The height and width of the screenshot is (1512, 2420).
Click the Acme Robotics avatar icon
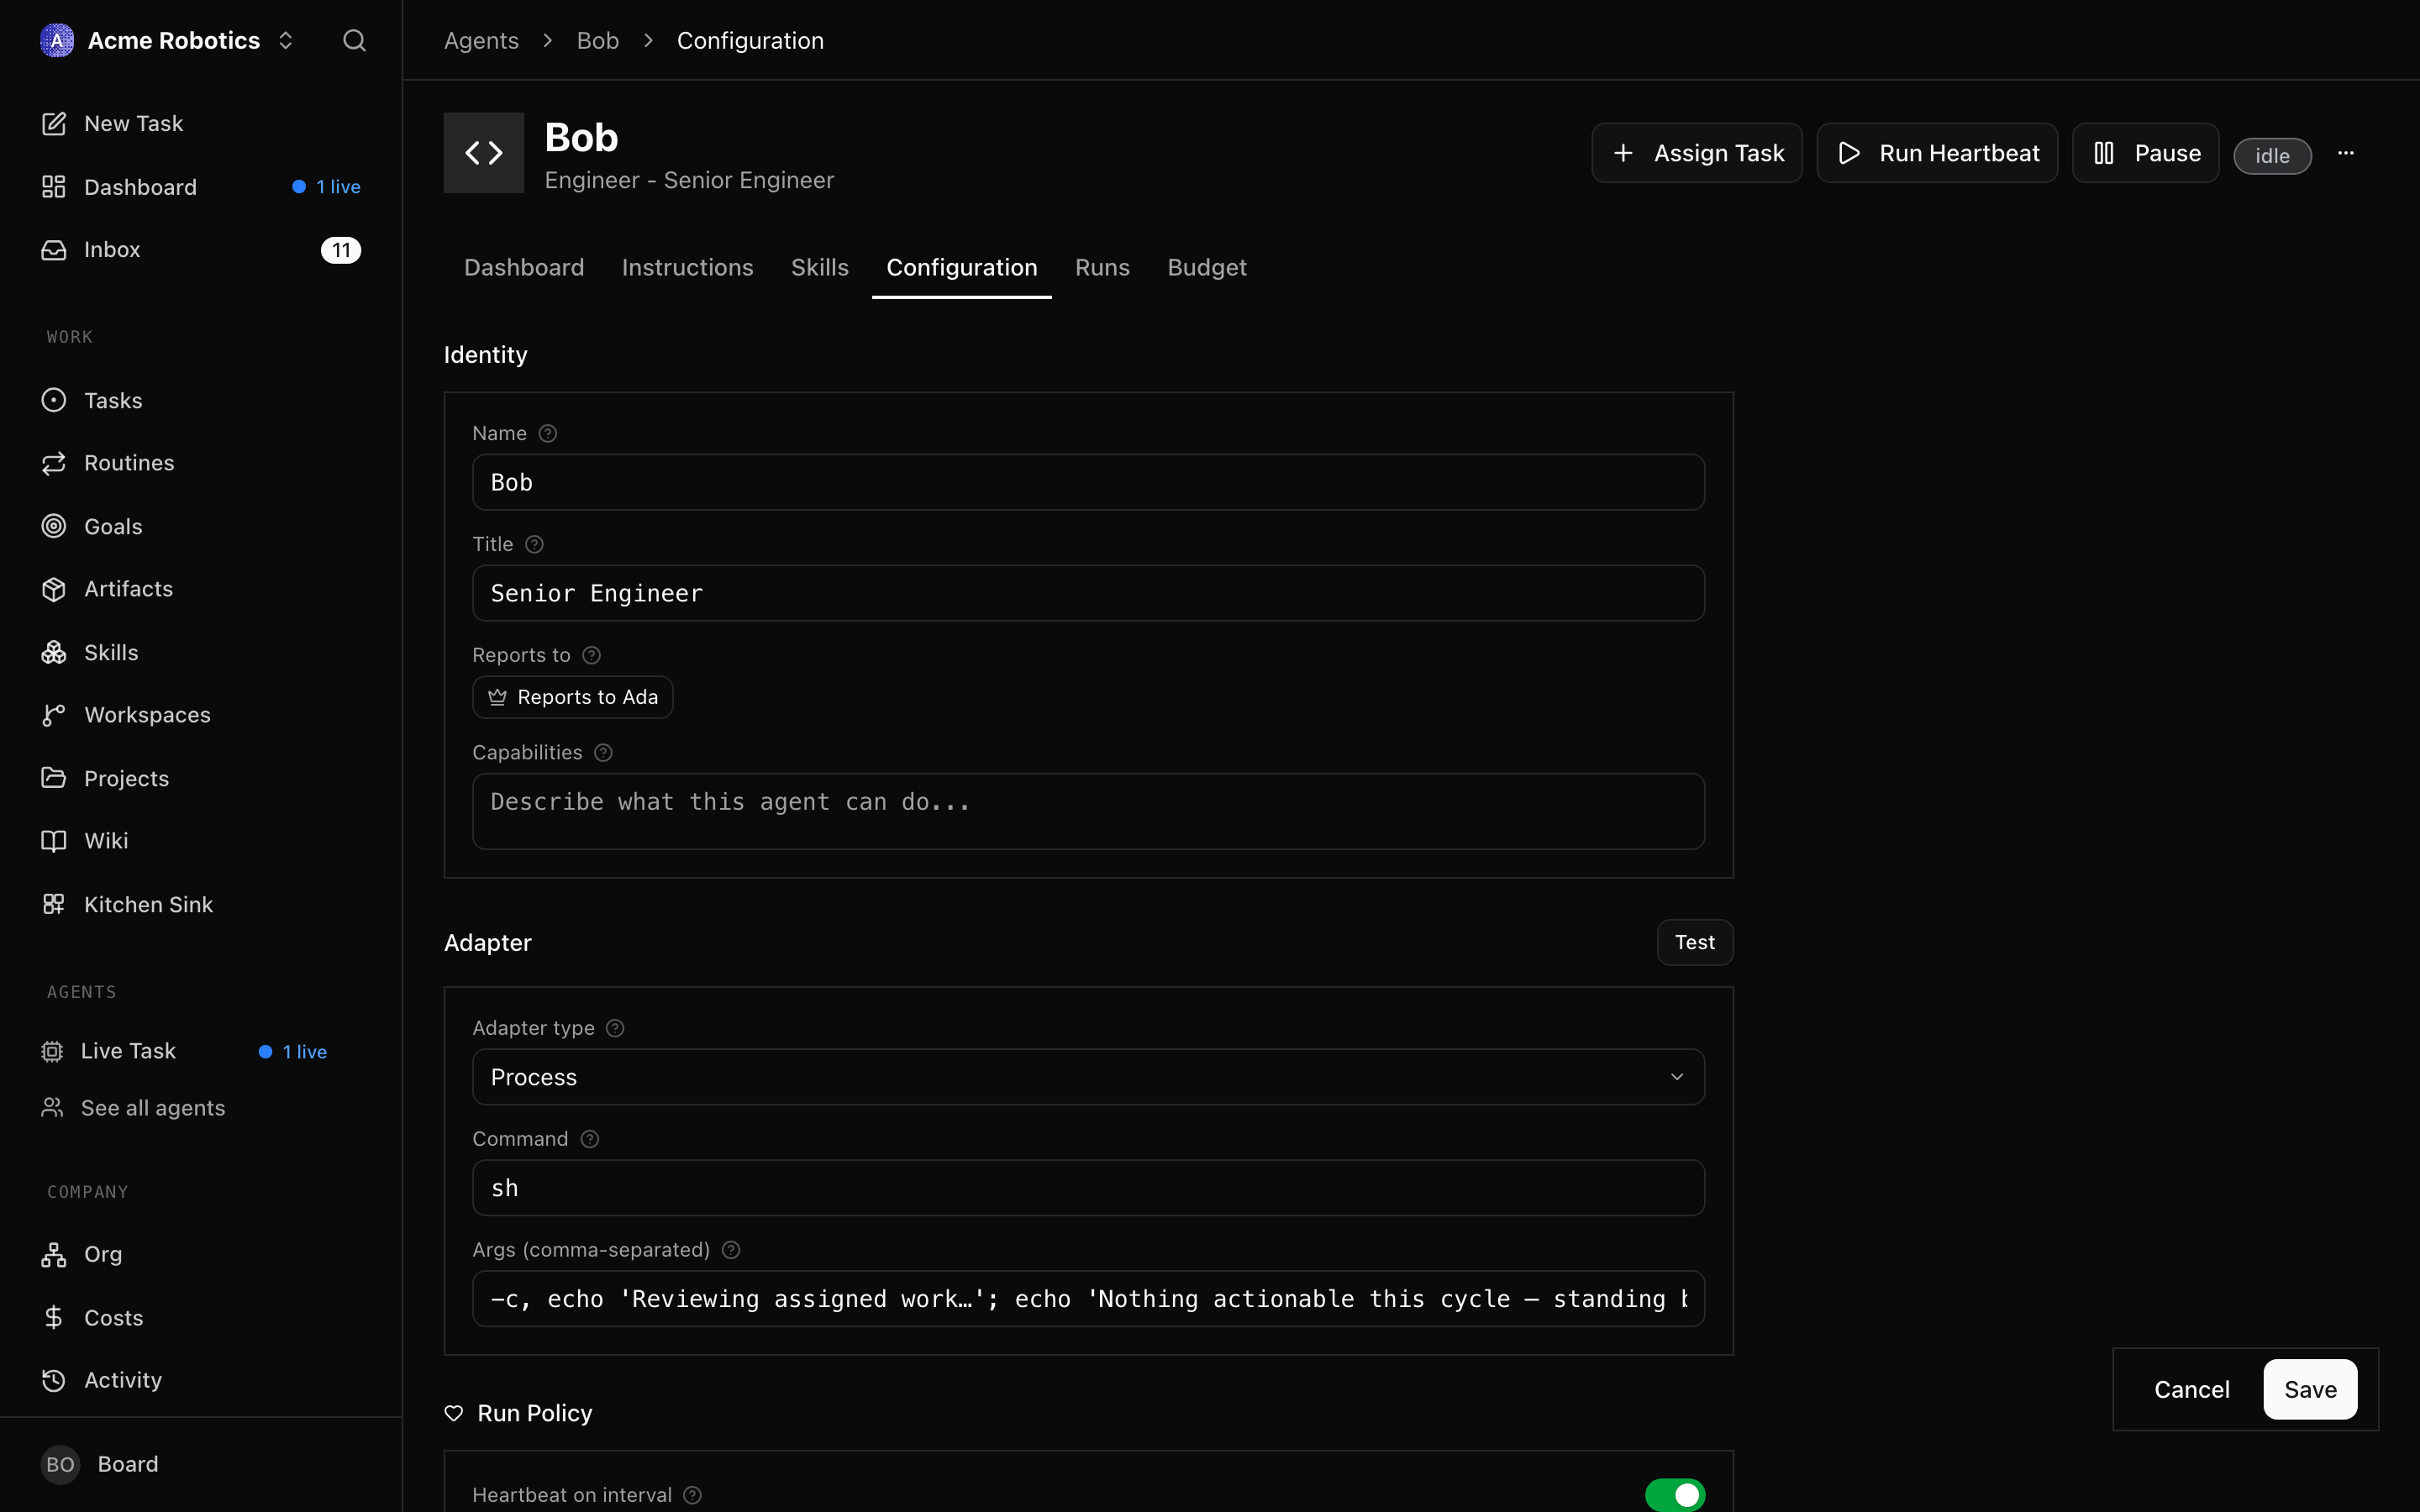coord(57,40)
